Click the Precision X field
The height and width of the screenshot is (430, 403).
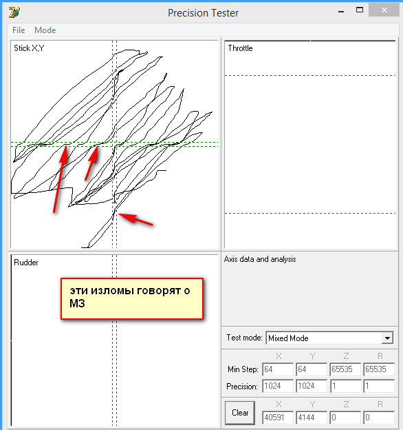pos(278,386)
